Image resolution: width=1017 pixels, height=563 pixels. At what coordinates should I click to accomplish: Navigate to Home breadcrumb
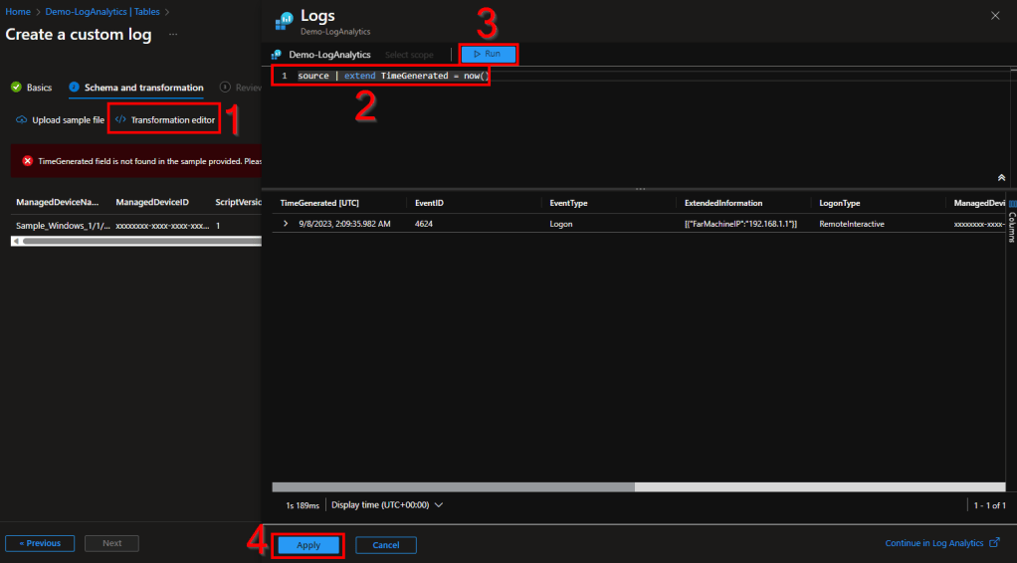tap(18, 12)
